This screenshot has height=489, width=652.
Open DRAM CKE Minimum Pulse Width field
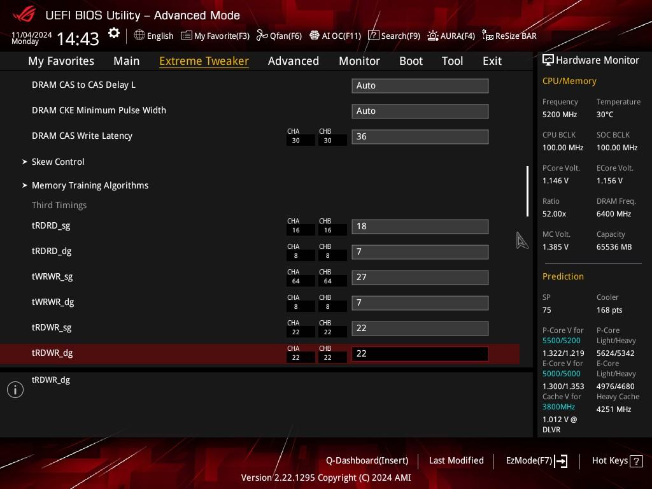click(420, 111)
